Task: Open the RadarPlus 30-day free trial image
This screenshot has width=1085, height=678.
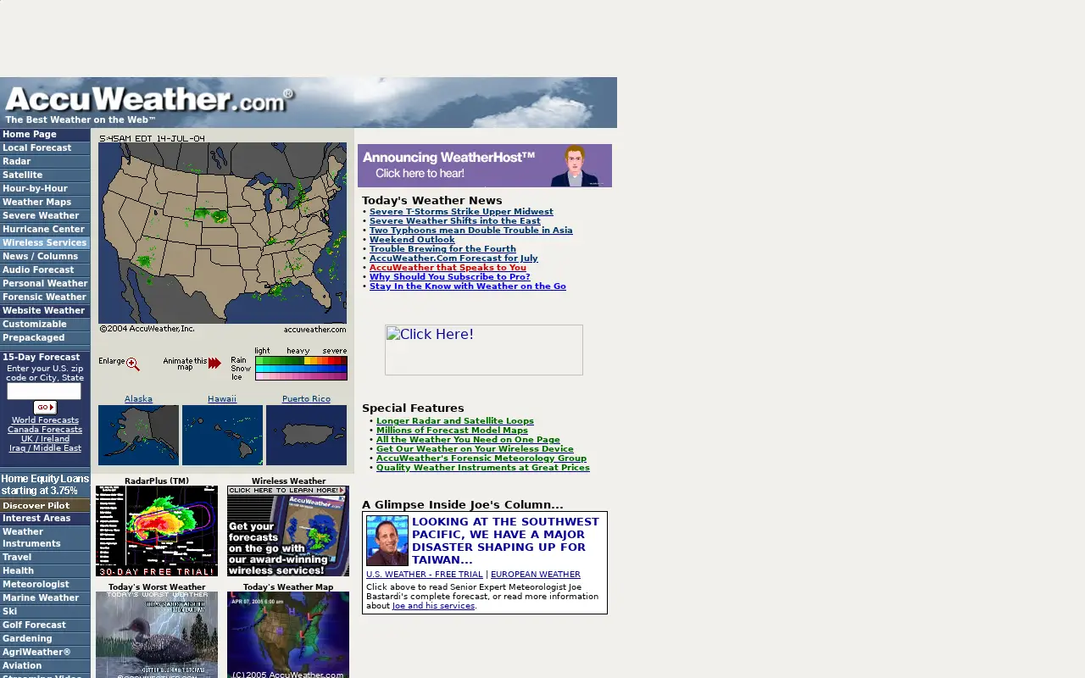Action: point(157,531)
